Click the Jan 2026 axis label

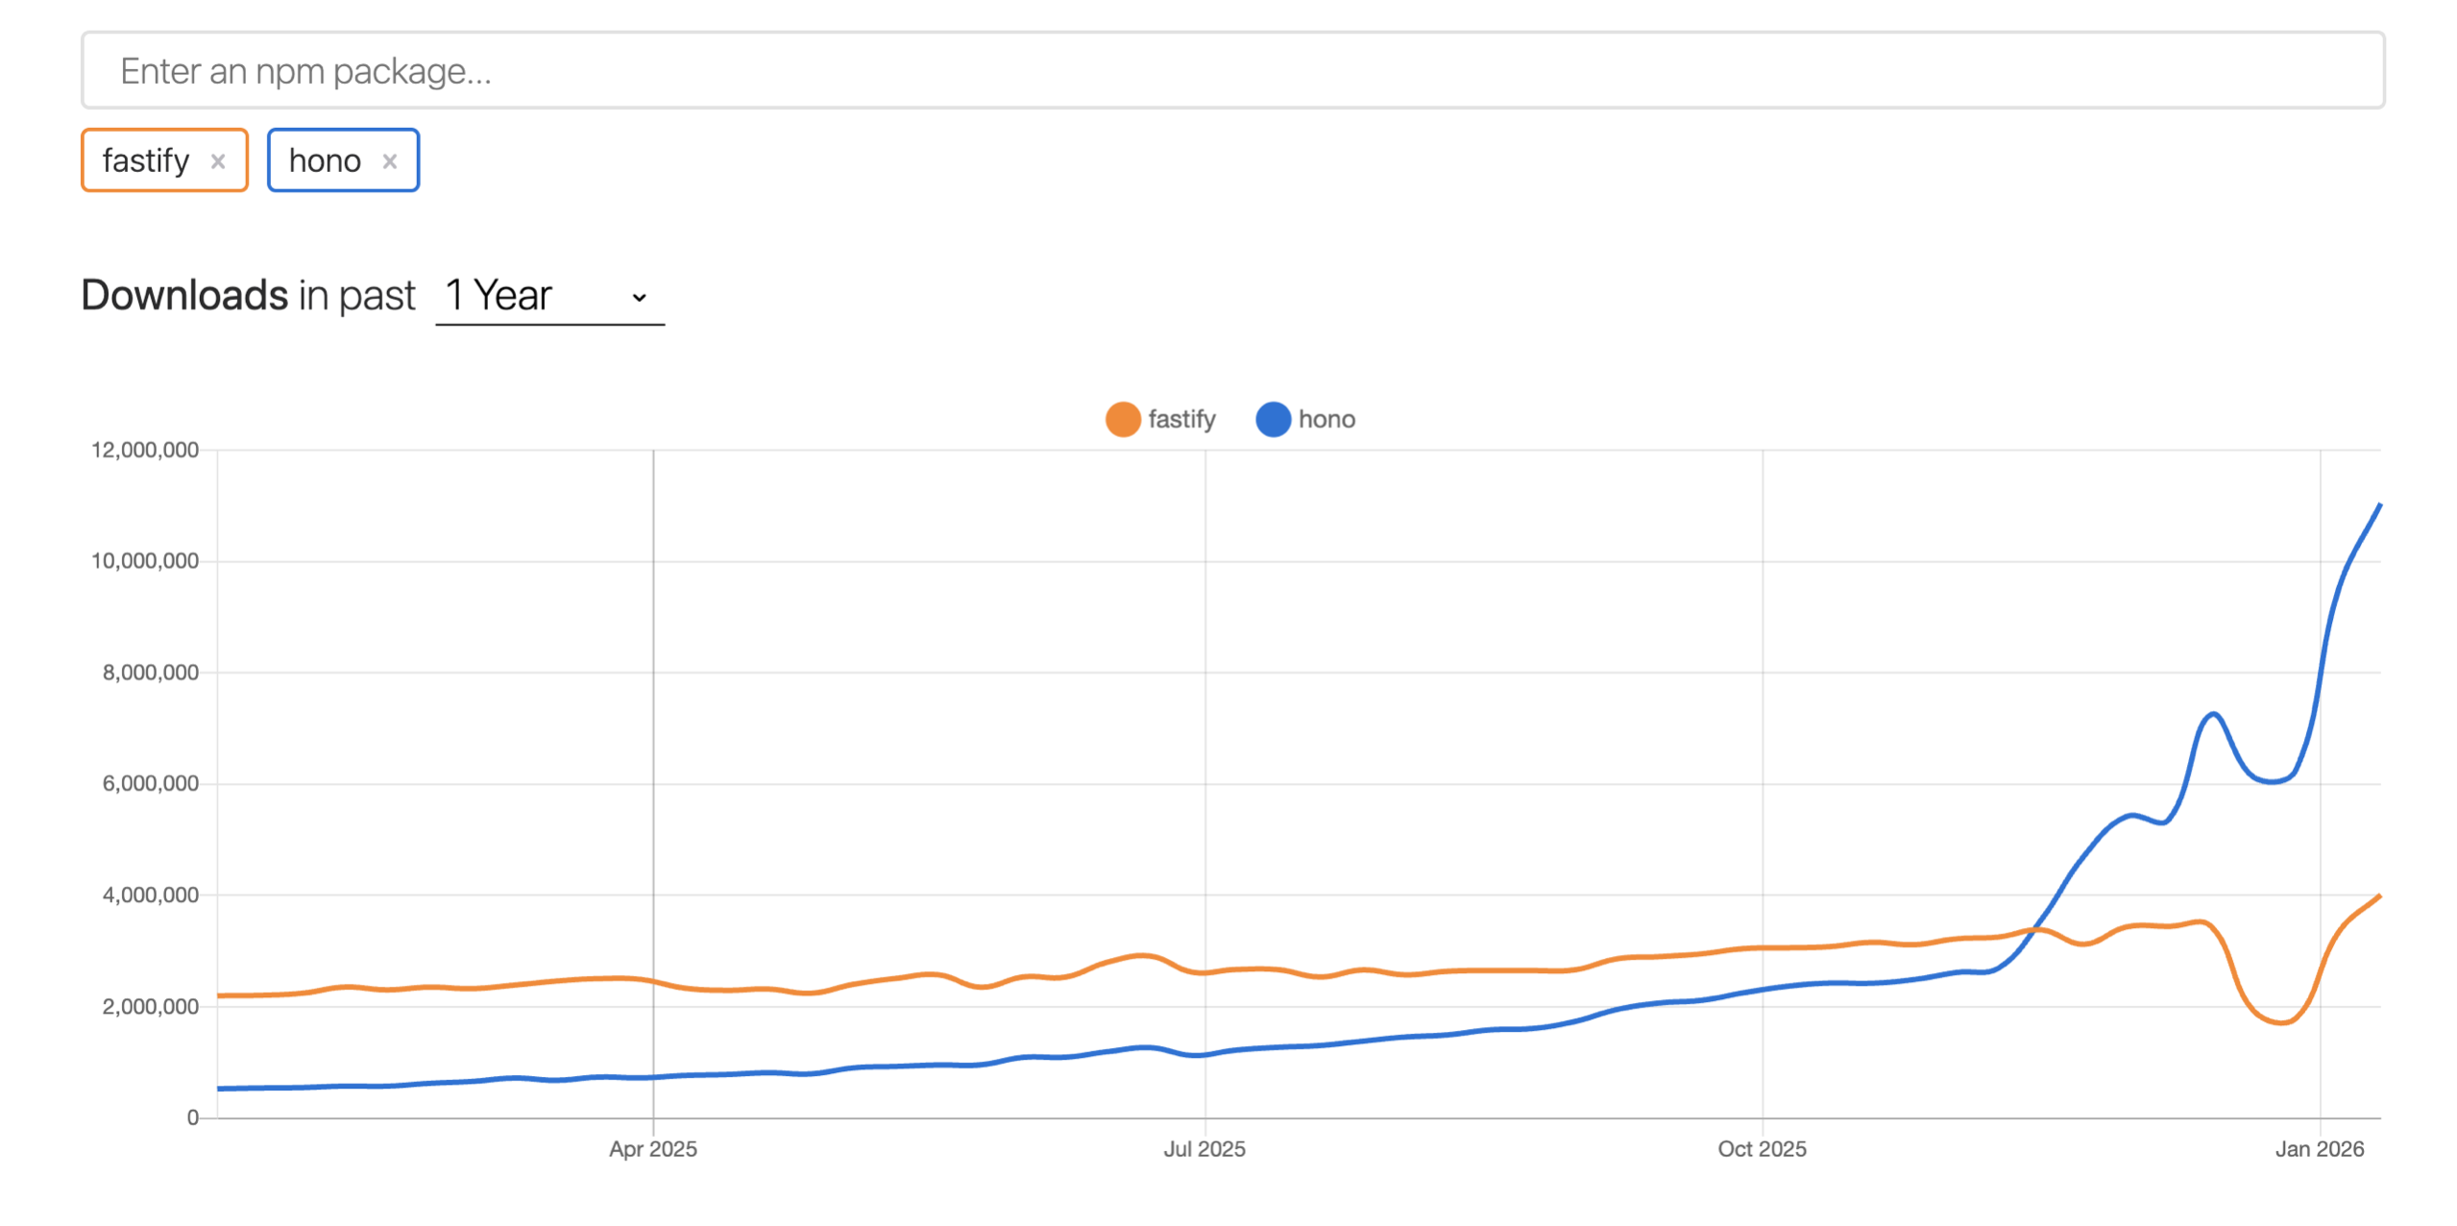[2319, 1149]
